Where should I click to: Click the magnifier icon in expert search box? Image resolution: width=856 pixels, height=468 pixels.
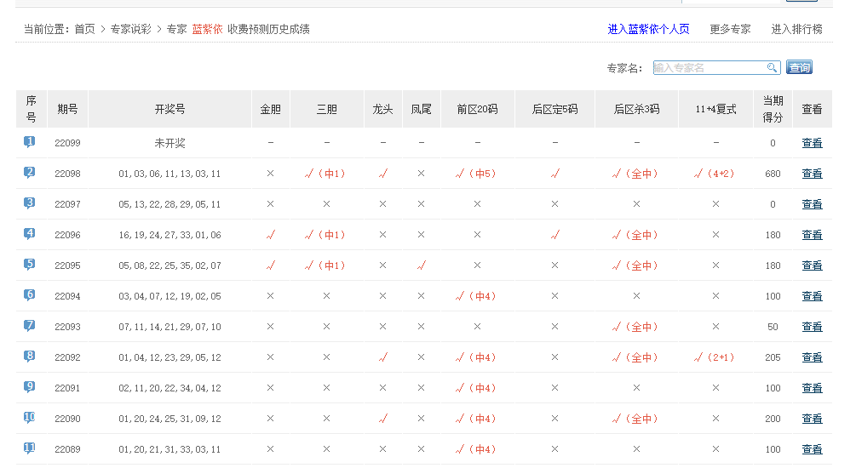[x=772, y=68]
